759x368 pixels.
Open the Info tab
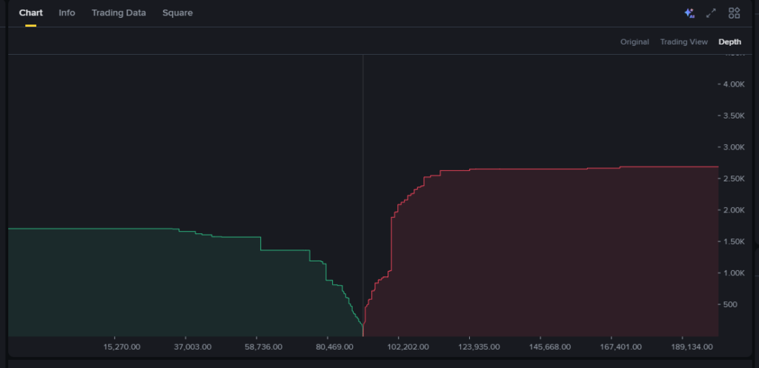67,13
